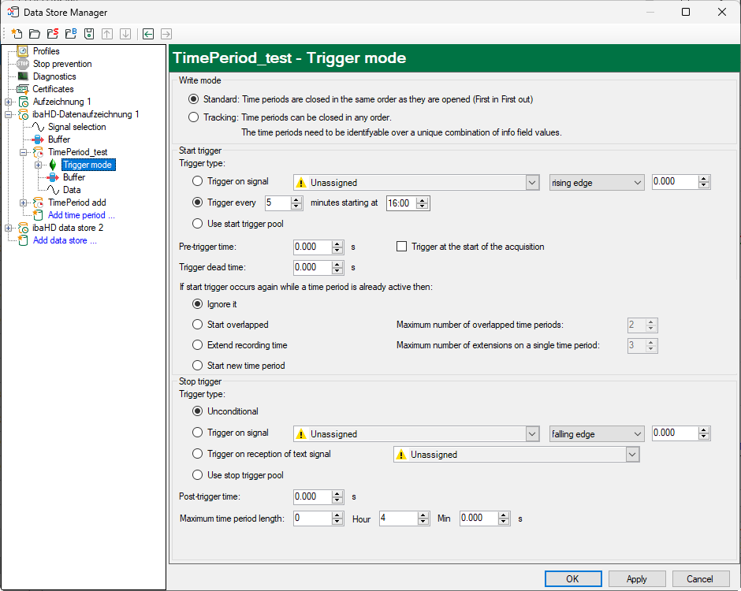The width and height of the screenshot is (741, 591).
Task: Click the Buffer icon under TimePeriod_test
Action: point(54,177)
